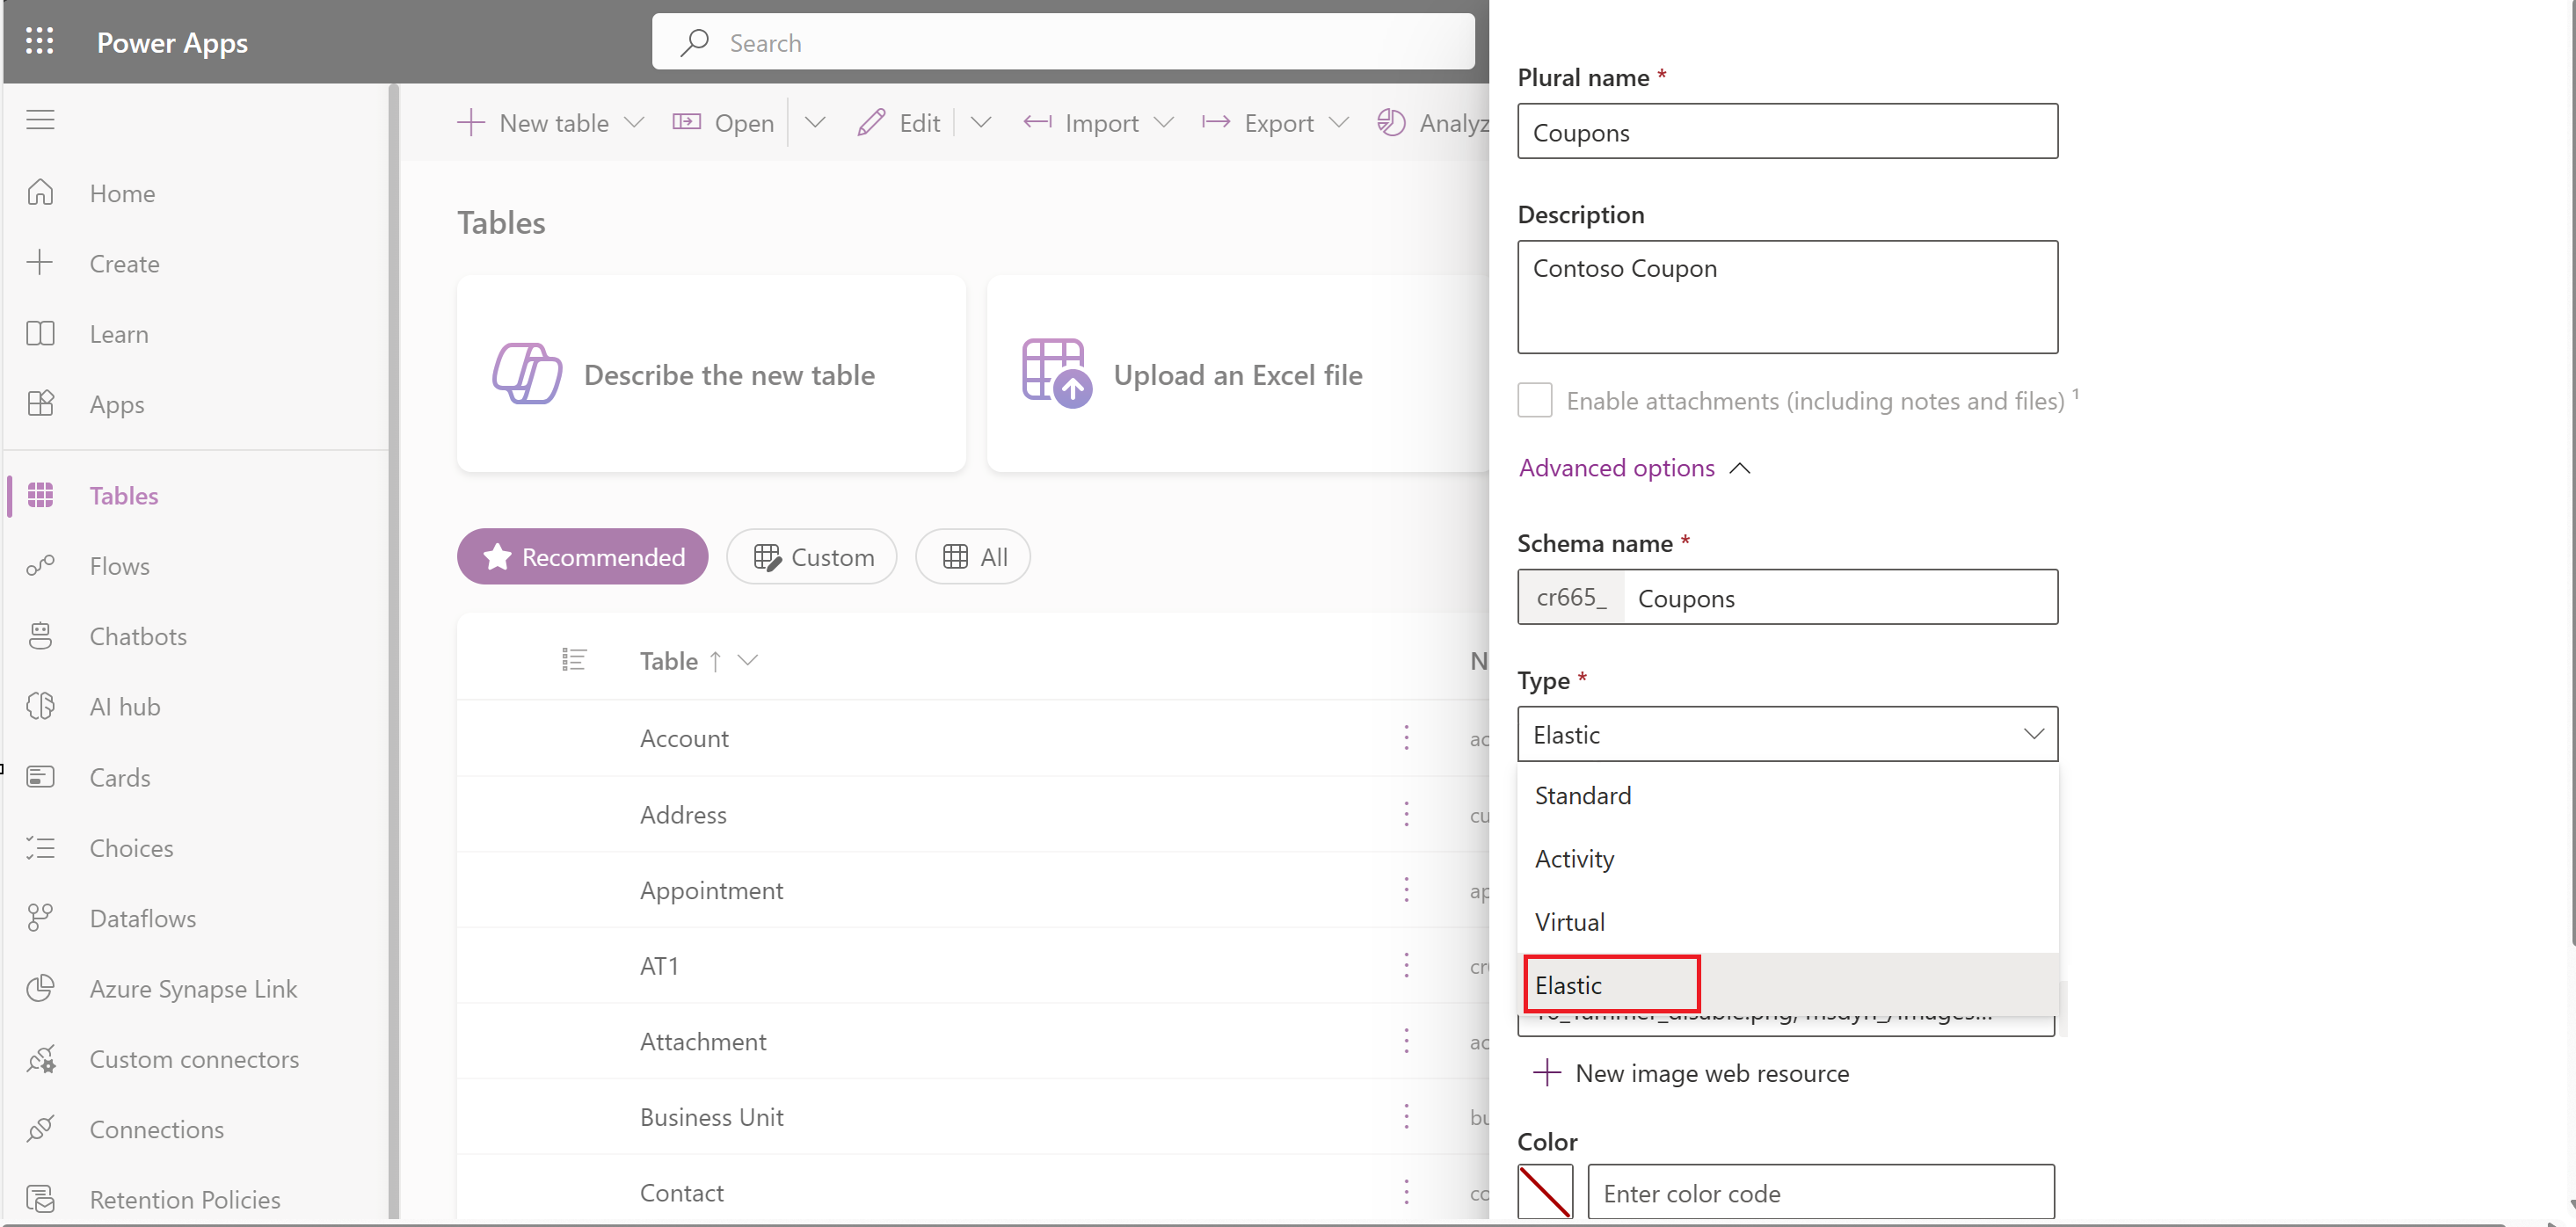
Task: Select Standard from Type options
Action: 1582,795
